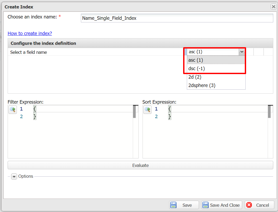278x212 pixels.
Task: Expand the Options section
Action: (14, 177)
